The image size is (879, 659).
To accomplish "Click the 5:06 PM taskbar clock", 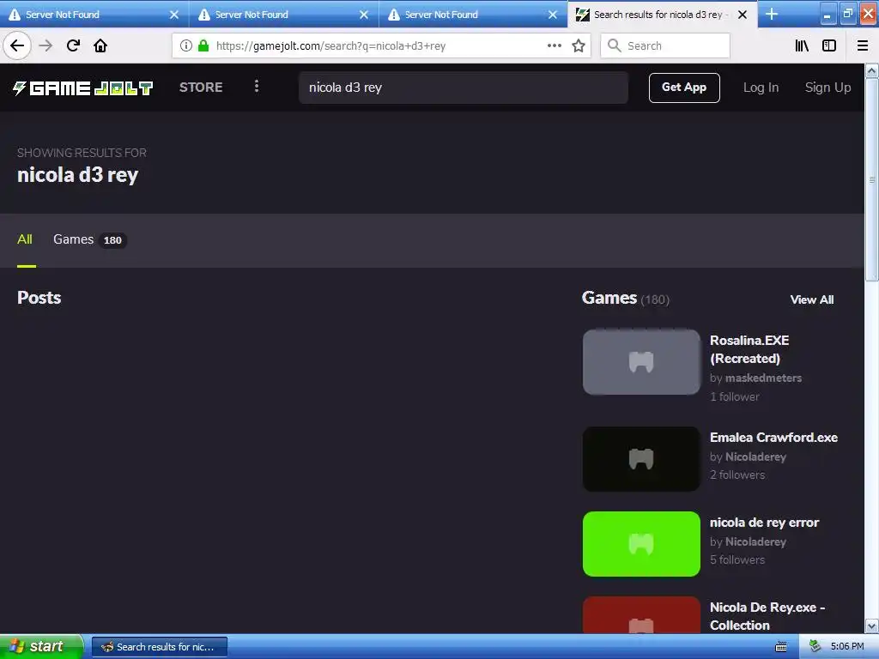I will coord(847,647).
